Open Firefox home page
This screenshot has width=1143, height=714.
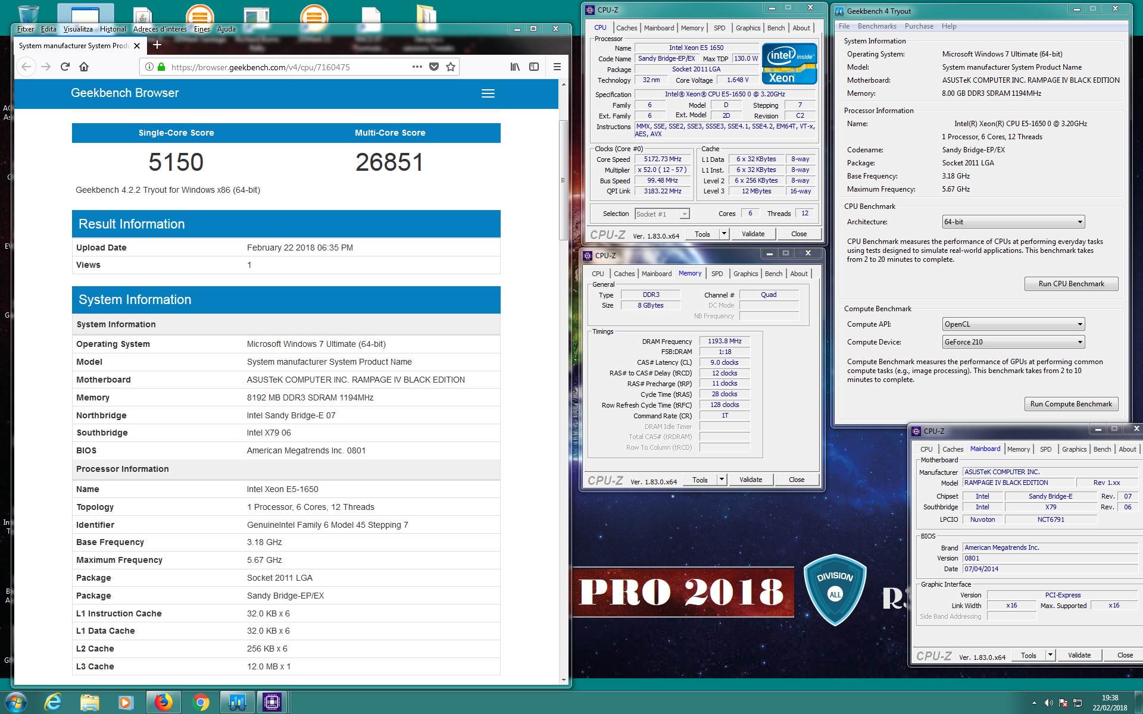(84, 67)
